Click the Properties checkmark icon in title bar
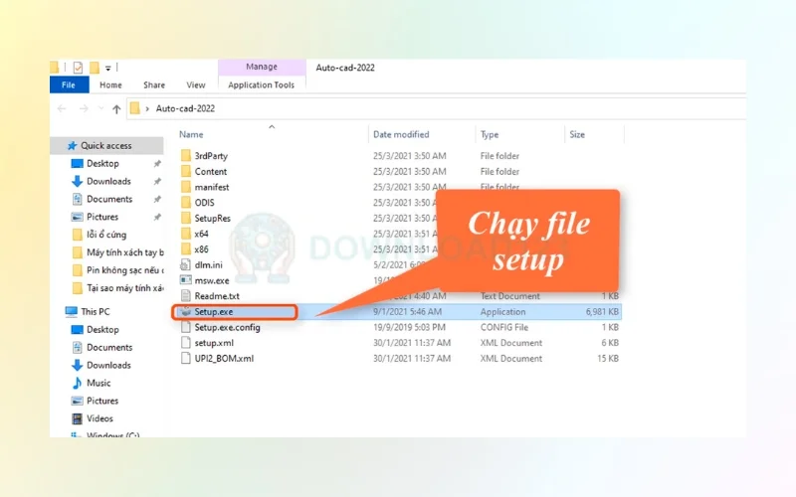This screenshot has height=497, width=796. [x=78, y=68]
